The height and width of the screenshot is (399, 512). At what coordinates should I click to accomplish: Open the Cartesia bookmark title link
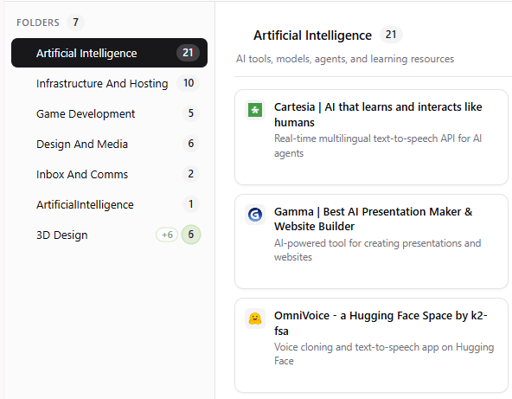click(x=378, y=115)
